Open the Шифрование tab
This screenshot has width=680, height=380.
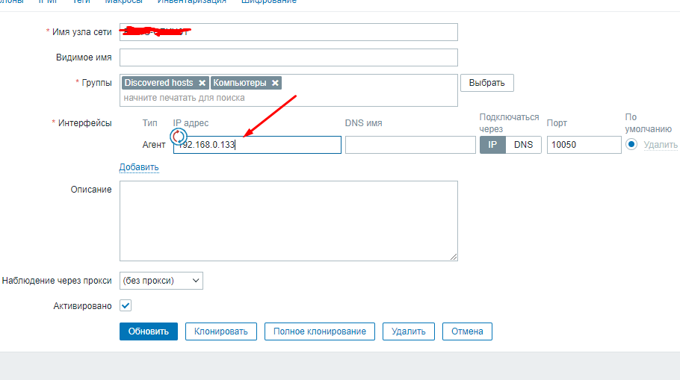click(269, 1)
